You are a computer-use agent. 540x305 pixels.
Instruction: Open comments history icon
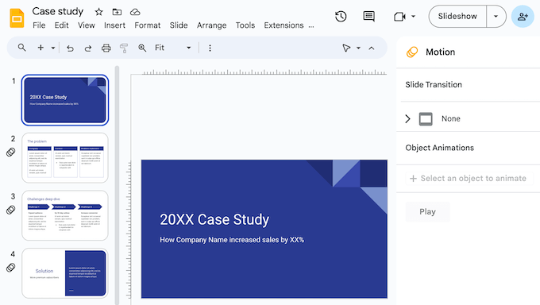click(368, 16)
